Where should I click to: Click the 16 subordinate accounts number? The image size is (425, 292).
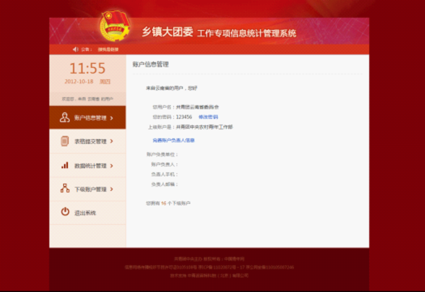coord(164,203)
